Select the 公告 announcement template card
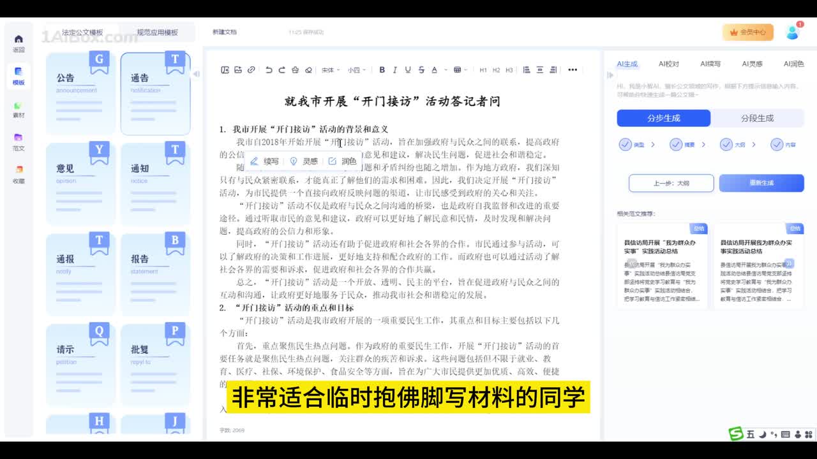 tap(80, 94)
